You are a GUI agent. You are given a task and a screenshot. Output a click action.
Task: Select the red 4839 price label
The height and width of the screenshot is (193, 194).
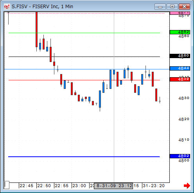click(x=180, y=79)
